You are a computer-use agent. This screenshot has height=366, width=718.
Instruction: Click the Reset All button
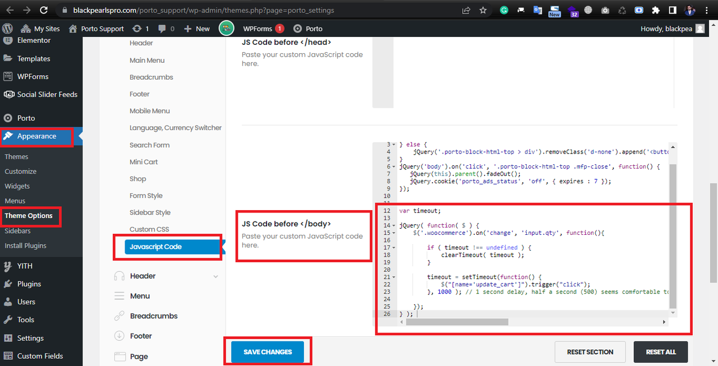pyautogui.click(x=661, y=352)
